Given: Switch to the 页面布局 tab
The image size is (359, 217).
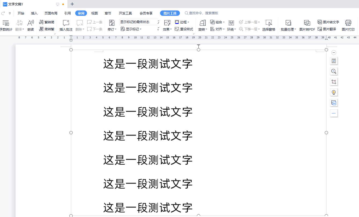Looking at the screenshot, I should pos(51,13).
